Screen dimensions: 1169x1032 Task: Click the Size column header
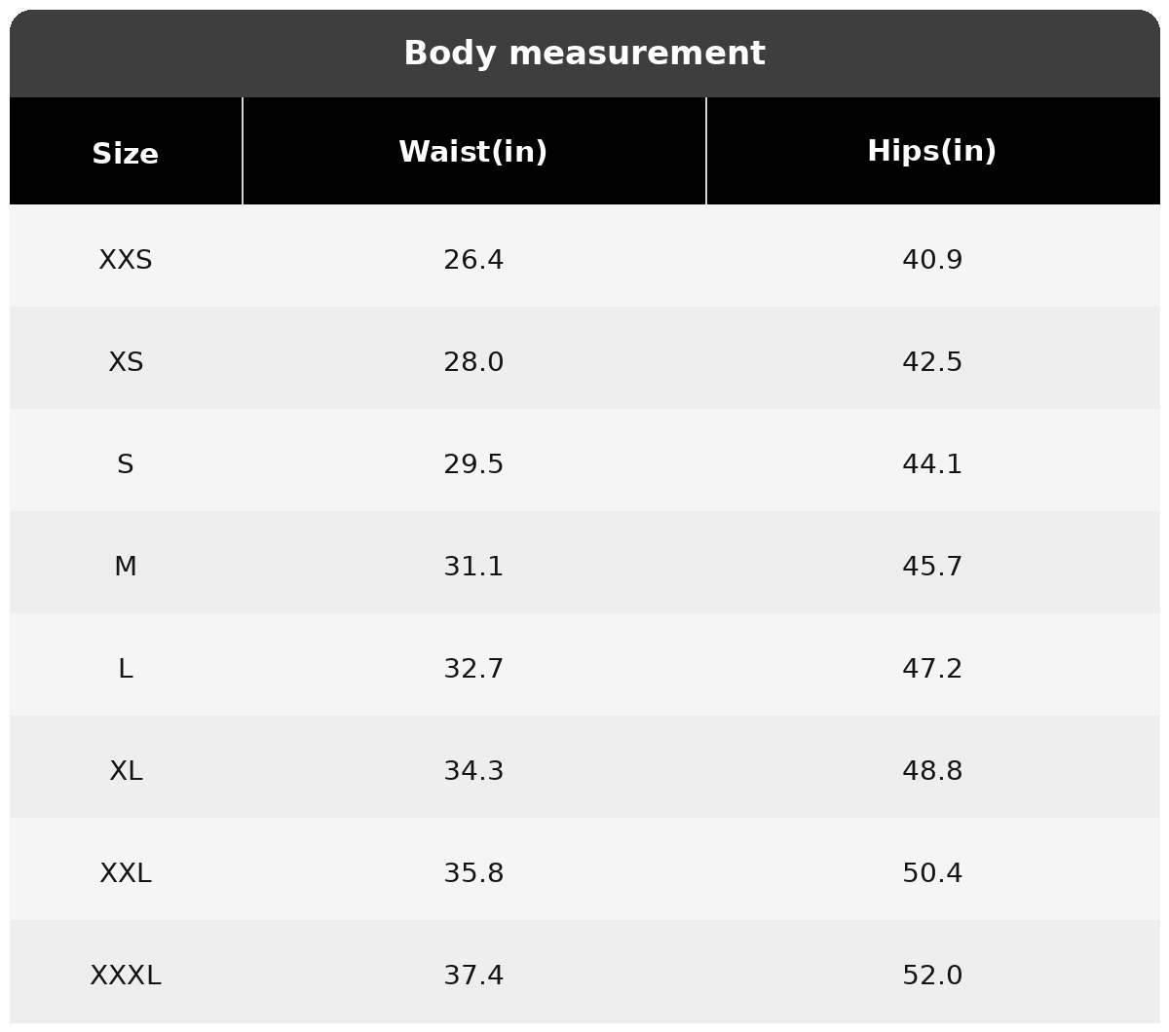(126, 154)
